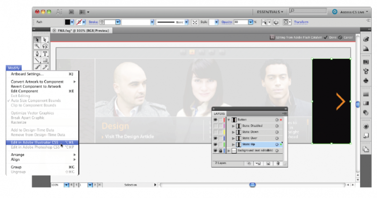Select the Pencil tool
This screenshot has width=377, height=198.
(45, 67)
